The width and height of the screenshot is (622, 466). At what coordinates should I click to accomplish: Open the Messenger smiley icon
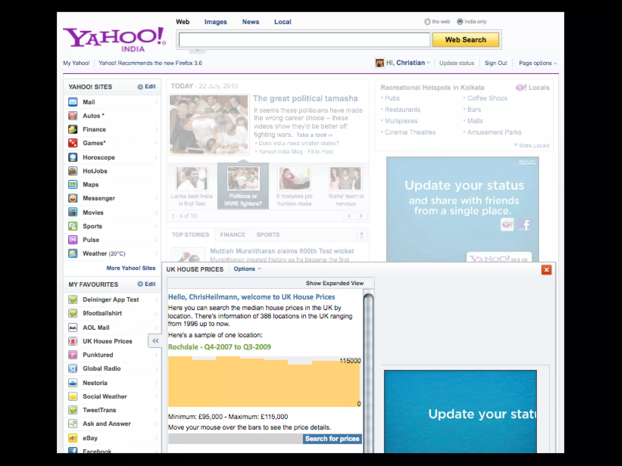point(73,198)
